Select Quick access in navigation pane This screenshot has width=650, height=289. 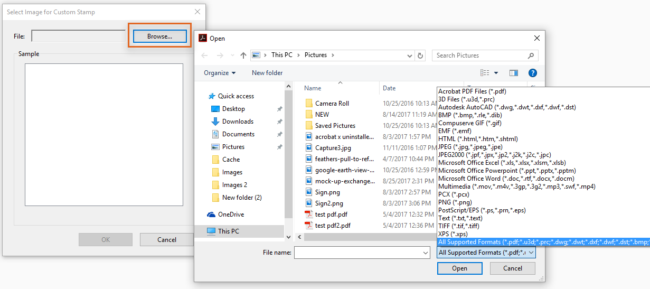[x=236, y=96]
